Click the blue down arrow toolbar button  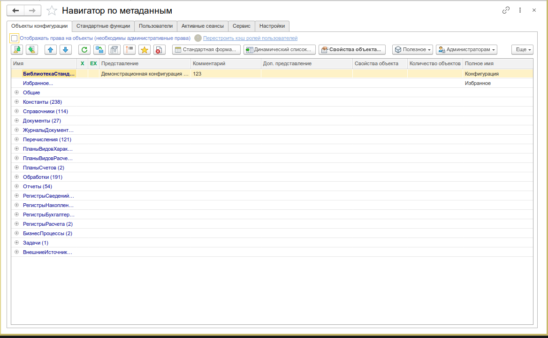point(65,50)
